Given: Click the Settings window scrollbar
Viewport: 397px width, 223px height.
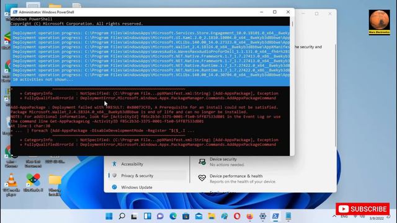Looking at the screenshot, I should point(335,95).
